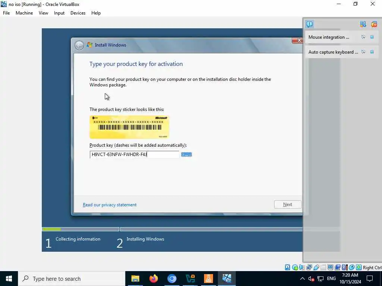The image size is (382, 286).
Task: Click the keyboard capture green arrow indicator
Action: [x=358, y=267]
